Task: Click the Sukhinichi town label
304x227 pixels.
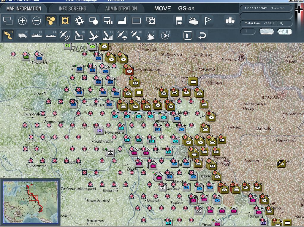Action: (103, 141)
